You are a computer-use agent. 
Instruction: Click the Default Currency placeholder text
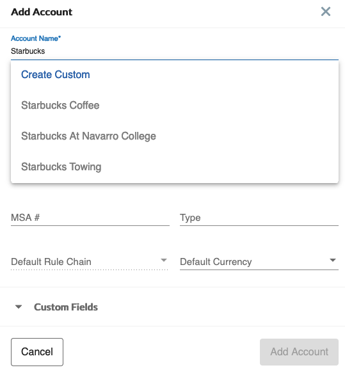(216, 262)
